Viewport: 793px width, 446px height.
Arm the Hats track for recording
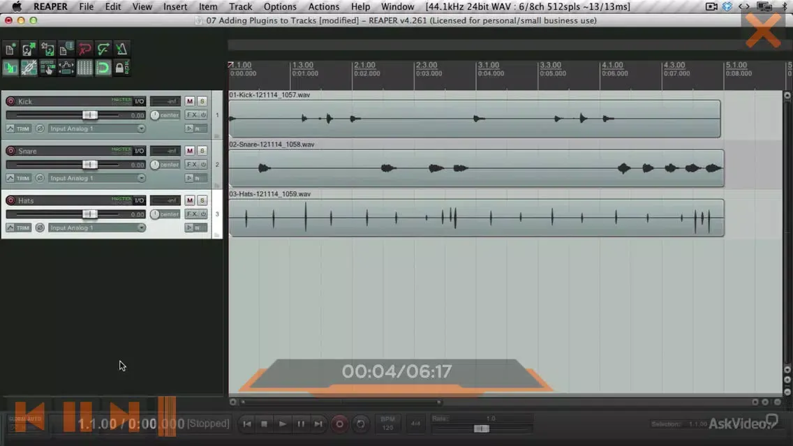[10, 200]
